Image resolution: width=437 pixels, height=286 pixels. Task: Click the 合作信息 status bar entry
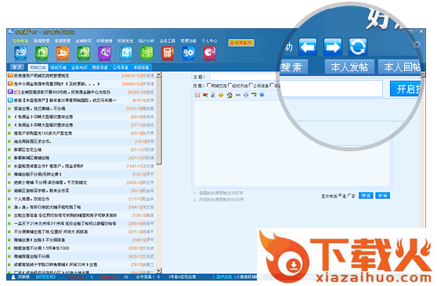(x=148, y=277)
